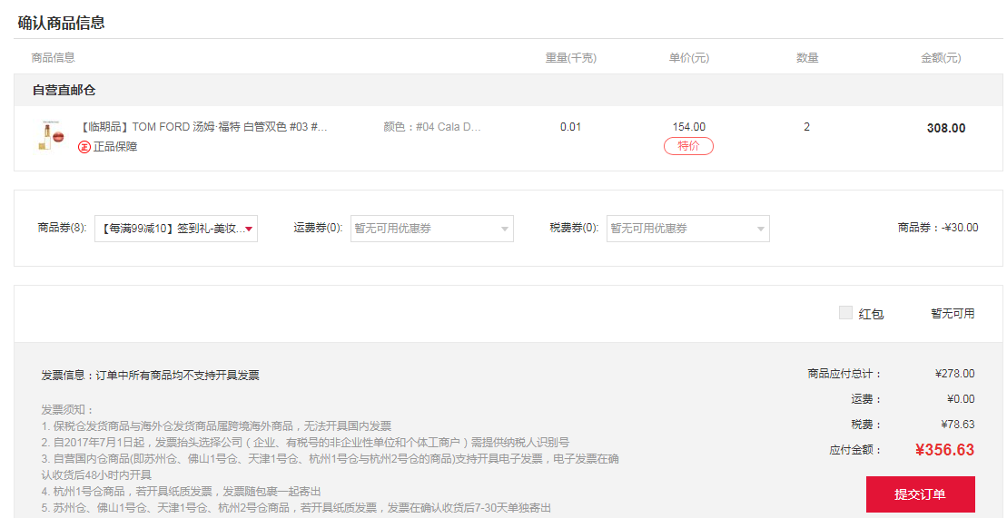
Task: Click the 暂无可用 red packet status text
Action: (953, 313)
